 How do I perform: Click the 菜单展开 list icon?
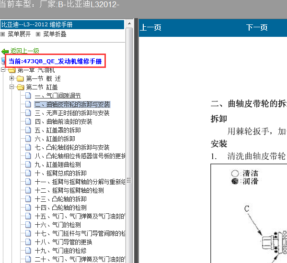coord(3,34)
